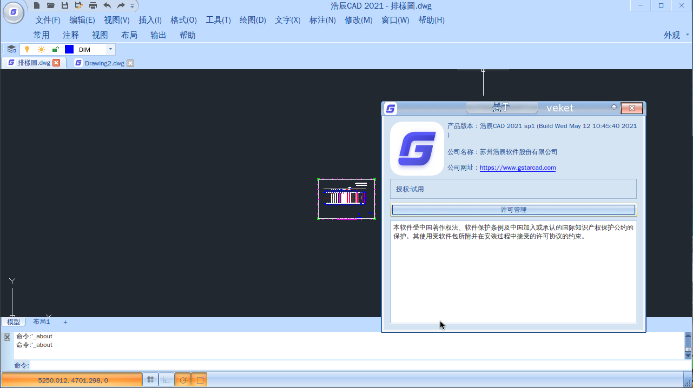Screen dimensions: 693x388
Task: Click the blue layer color swatch
Action: 69,49
